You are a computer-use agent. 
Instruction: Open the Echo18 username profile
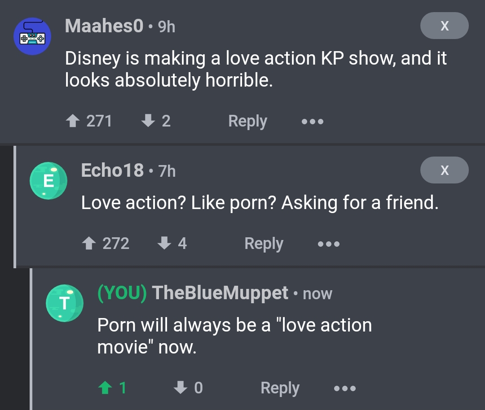pos(112,170)
